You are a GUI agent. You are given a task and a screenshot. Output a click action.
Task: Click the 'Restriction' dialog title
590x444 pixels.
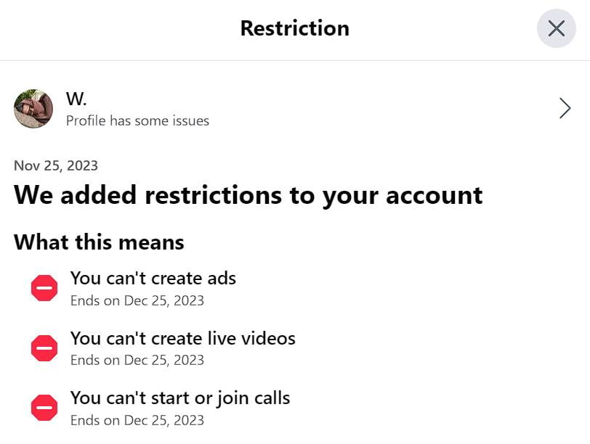tap(294, 28)
